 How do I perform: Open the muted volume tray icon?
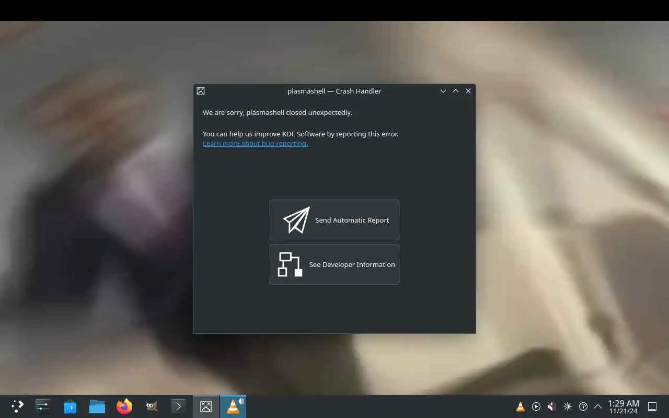(x=552, y=407)
